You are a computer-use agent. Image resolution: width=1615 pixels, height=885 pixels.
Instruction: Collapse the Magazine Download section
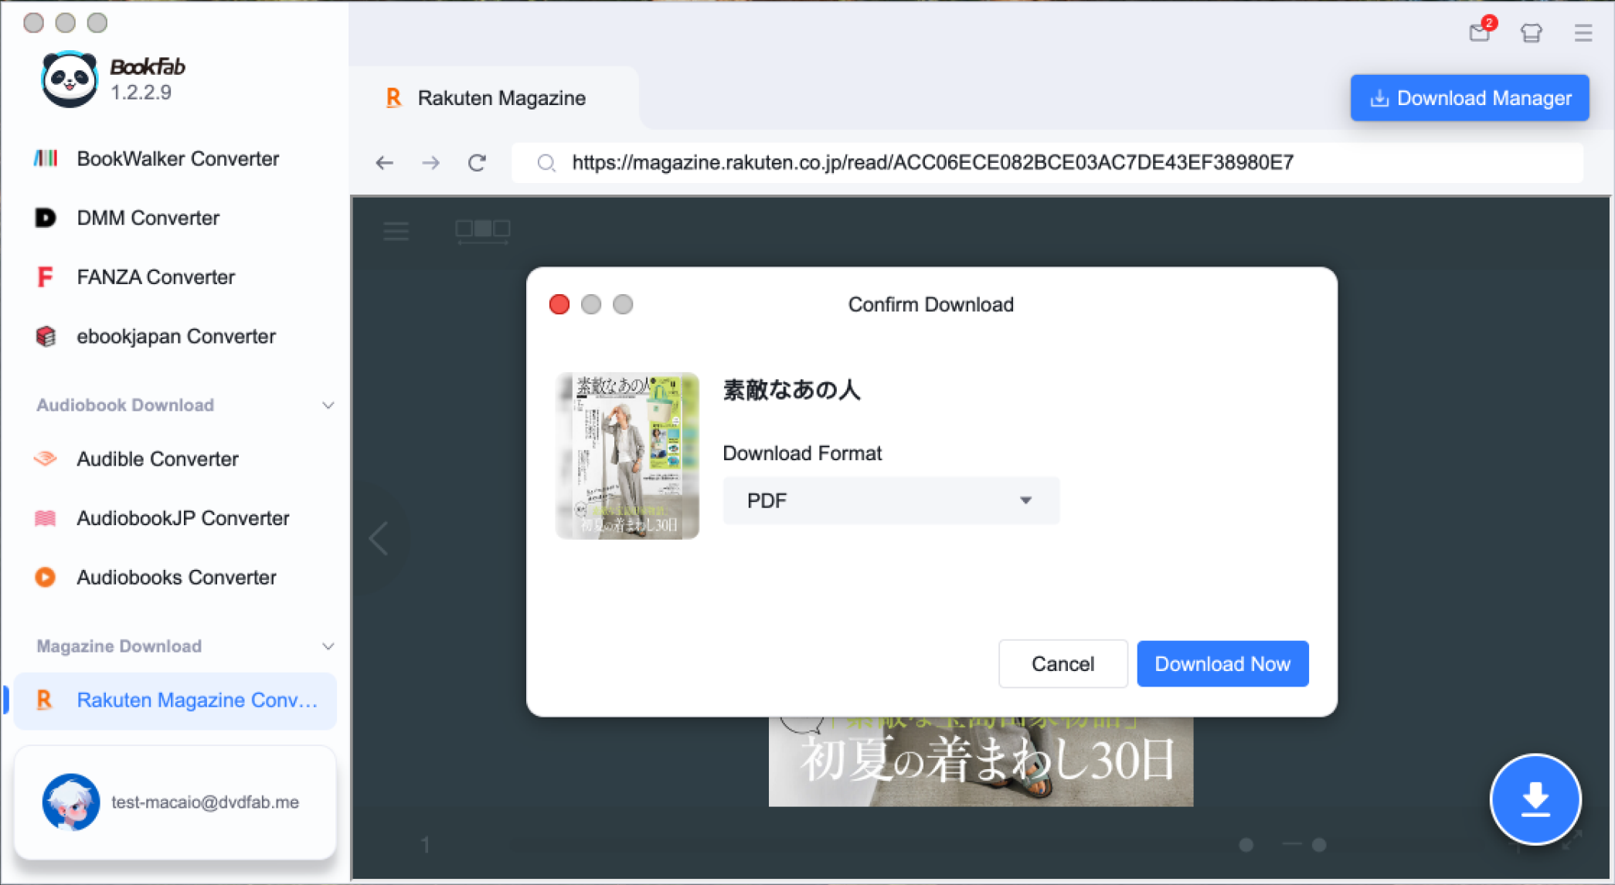[x=328, y=646]
